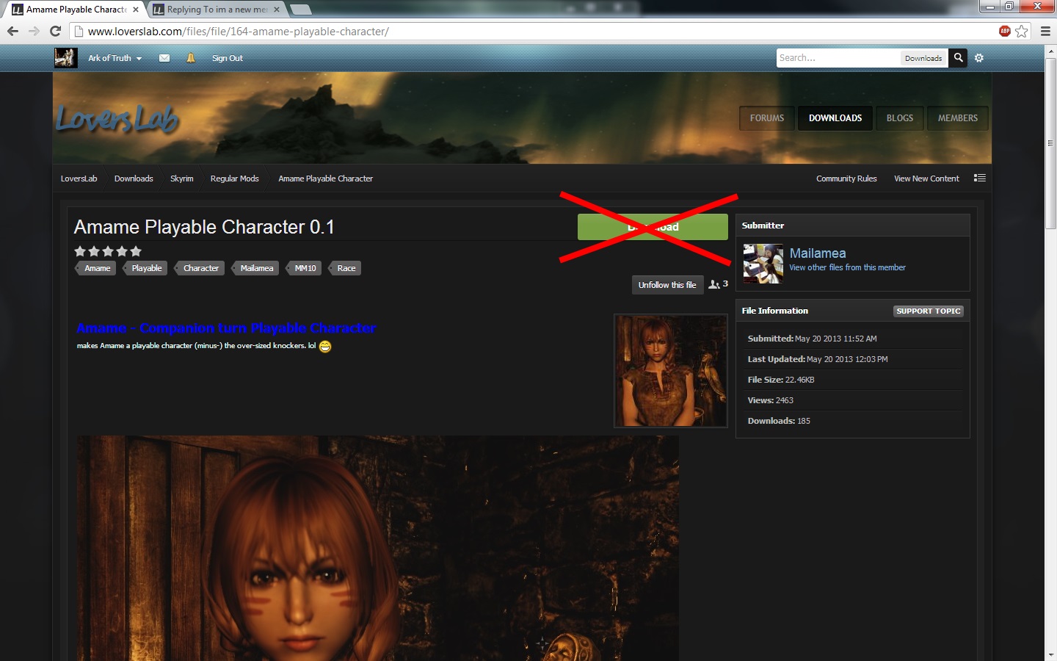Open the Community Rules link
This screenshot has height=661, width=1057.
tap(846, 178)
